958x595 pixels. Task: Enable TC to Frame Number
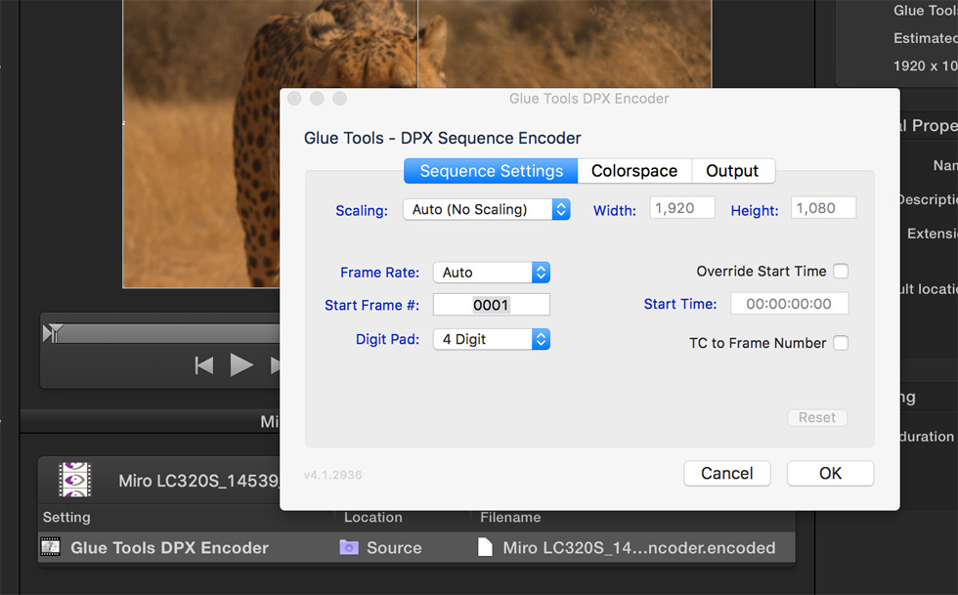[841, 343]
